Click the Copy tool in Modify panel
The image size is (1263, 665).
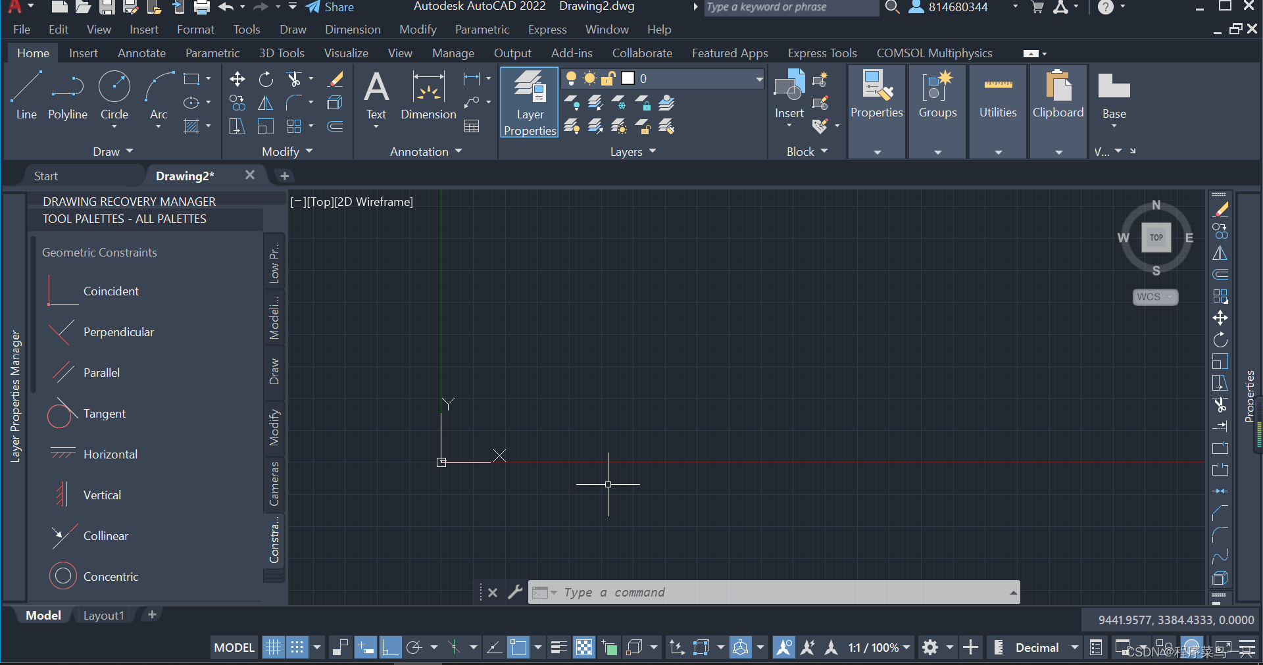(x=237, y=103)
